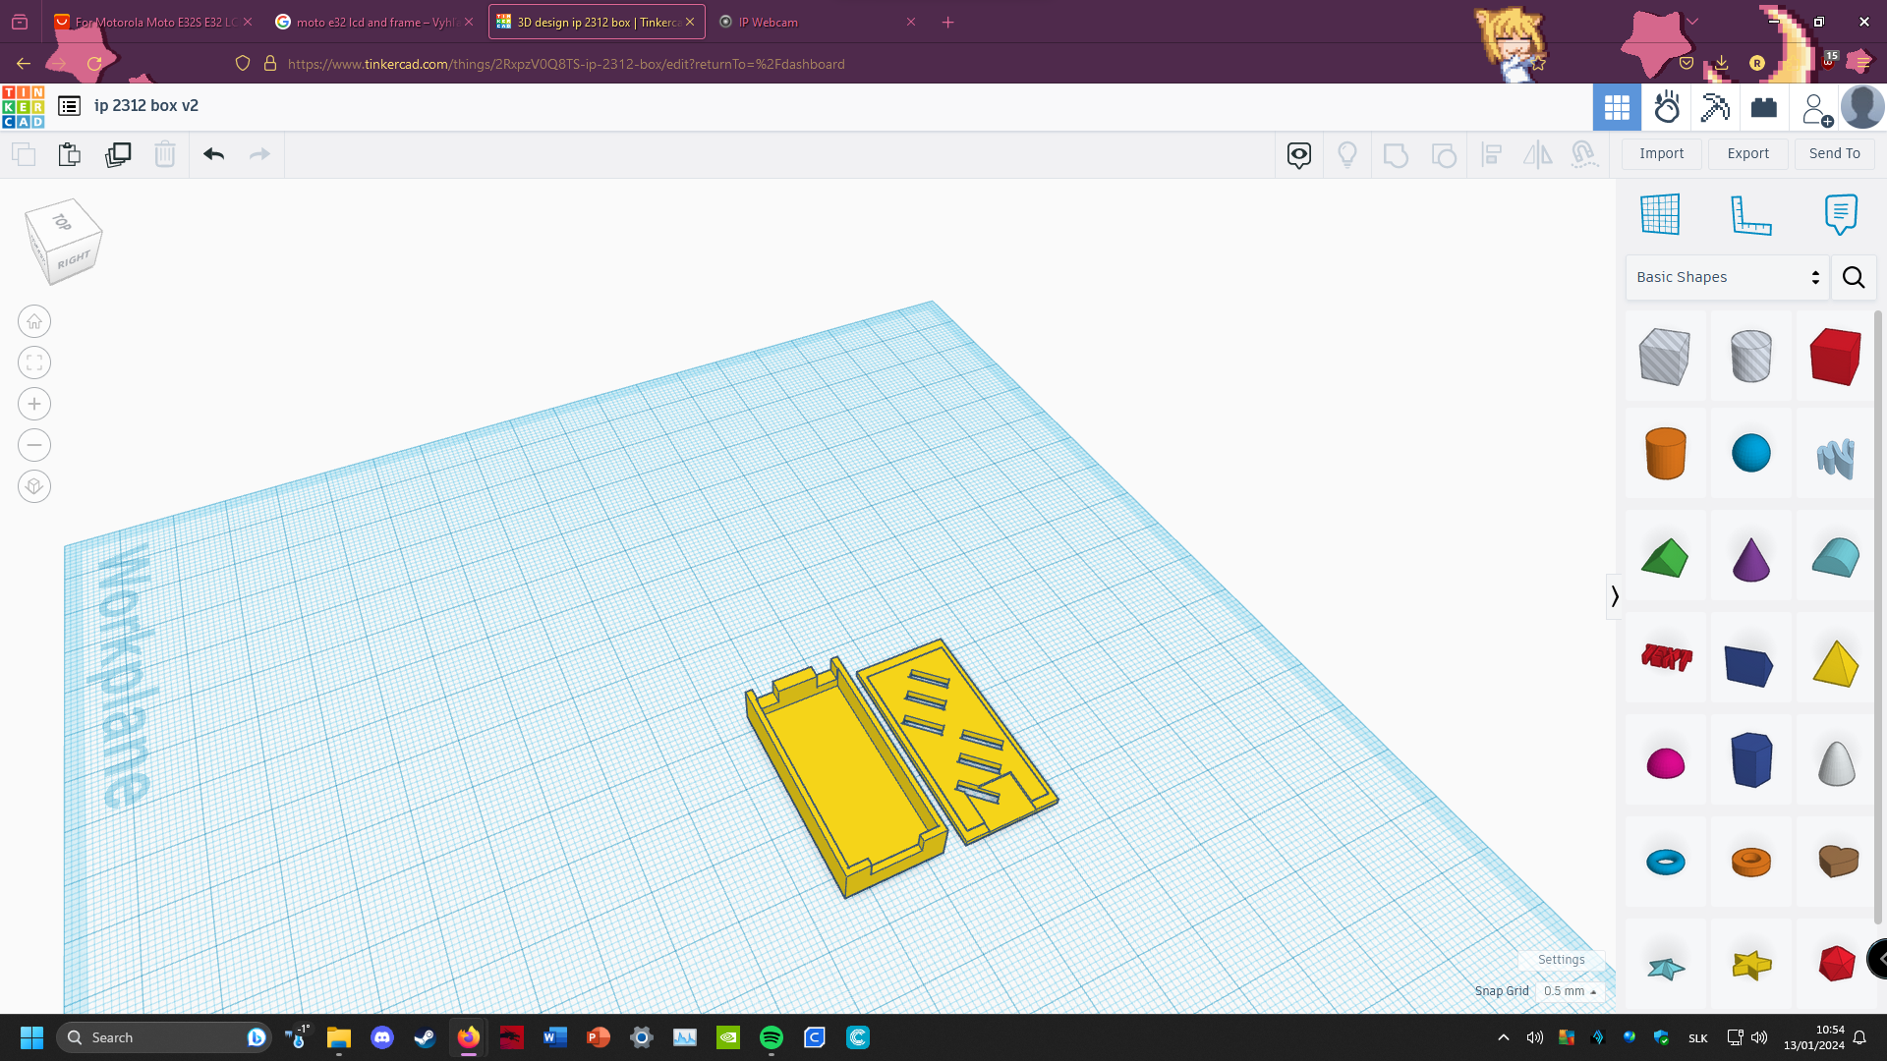Open Spotify from the taskbar
1887x1061 pixels.
pos(772,1037)
